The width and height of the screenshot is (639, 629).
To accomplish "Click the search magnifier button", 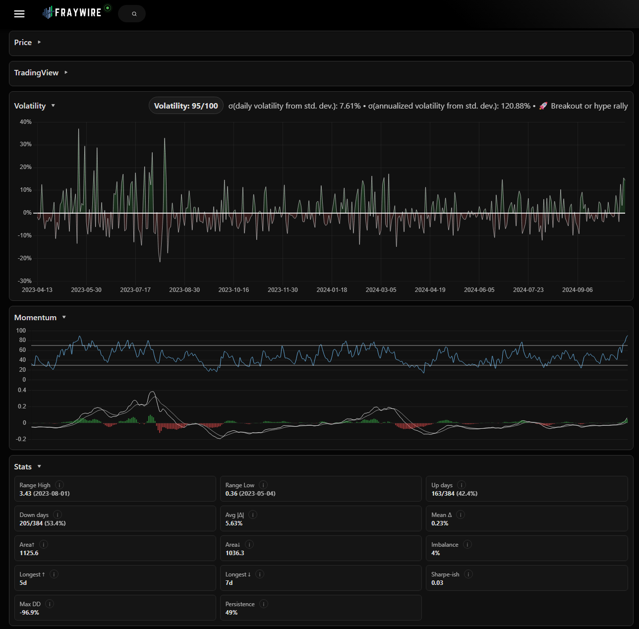I will pos(134,14).
